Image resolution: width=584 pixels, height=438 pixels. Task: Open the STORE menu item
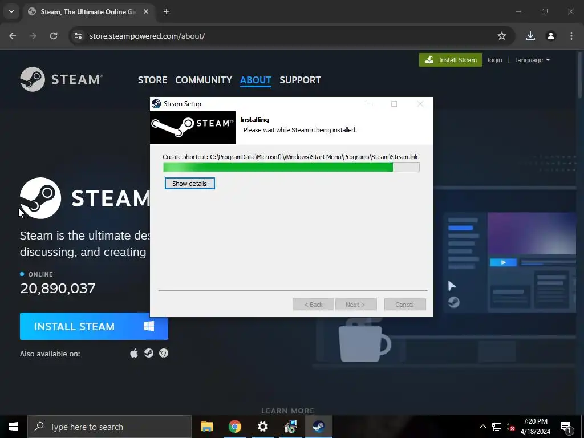152,80
